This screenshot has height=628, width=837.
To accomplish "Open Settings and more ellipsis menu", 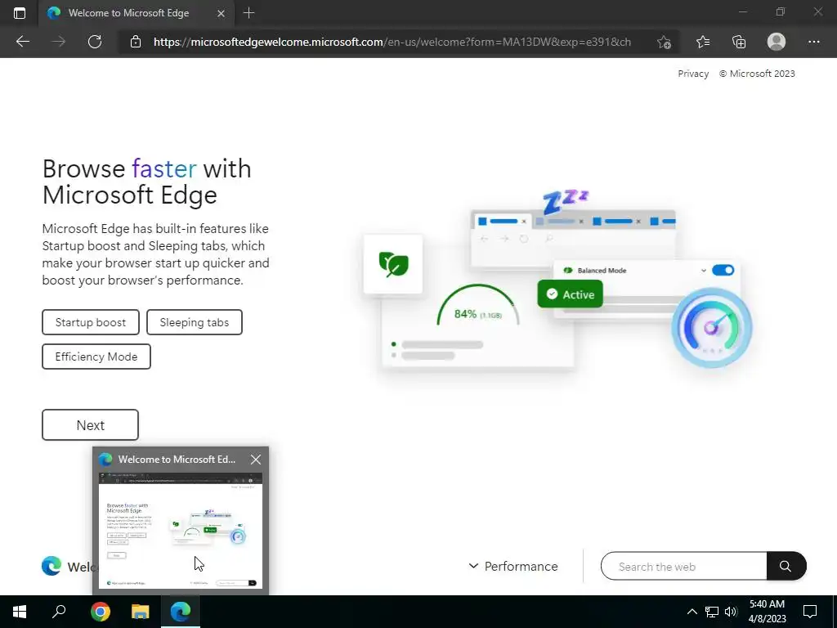I will tap(813, 42).
